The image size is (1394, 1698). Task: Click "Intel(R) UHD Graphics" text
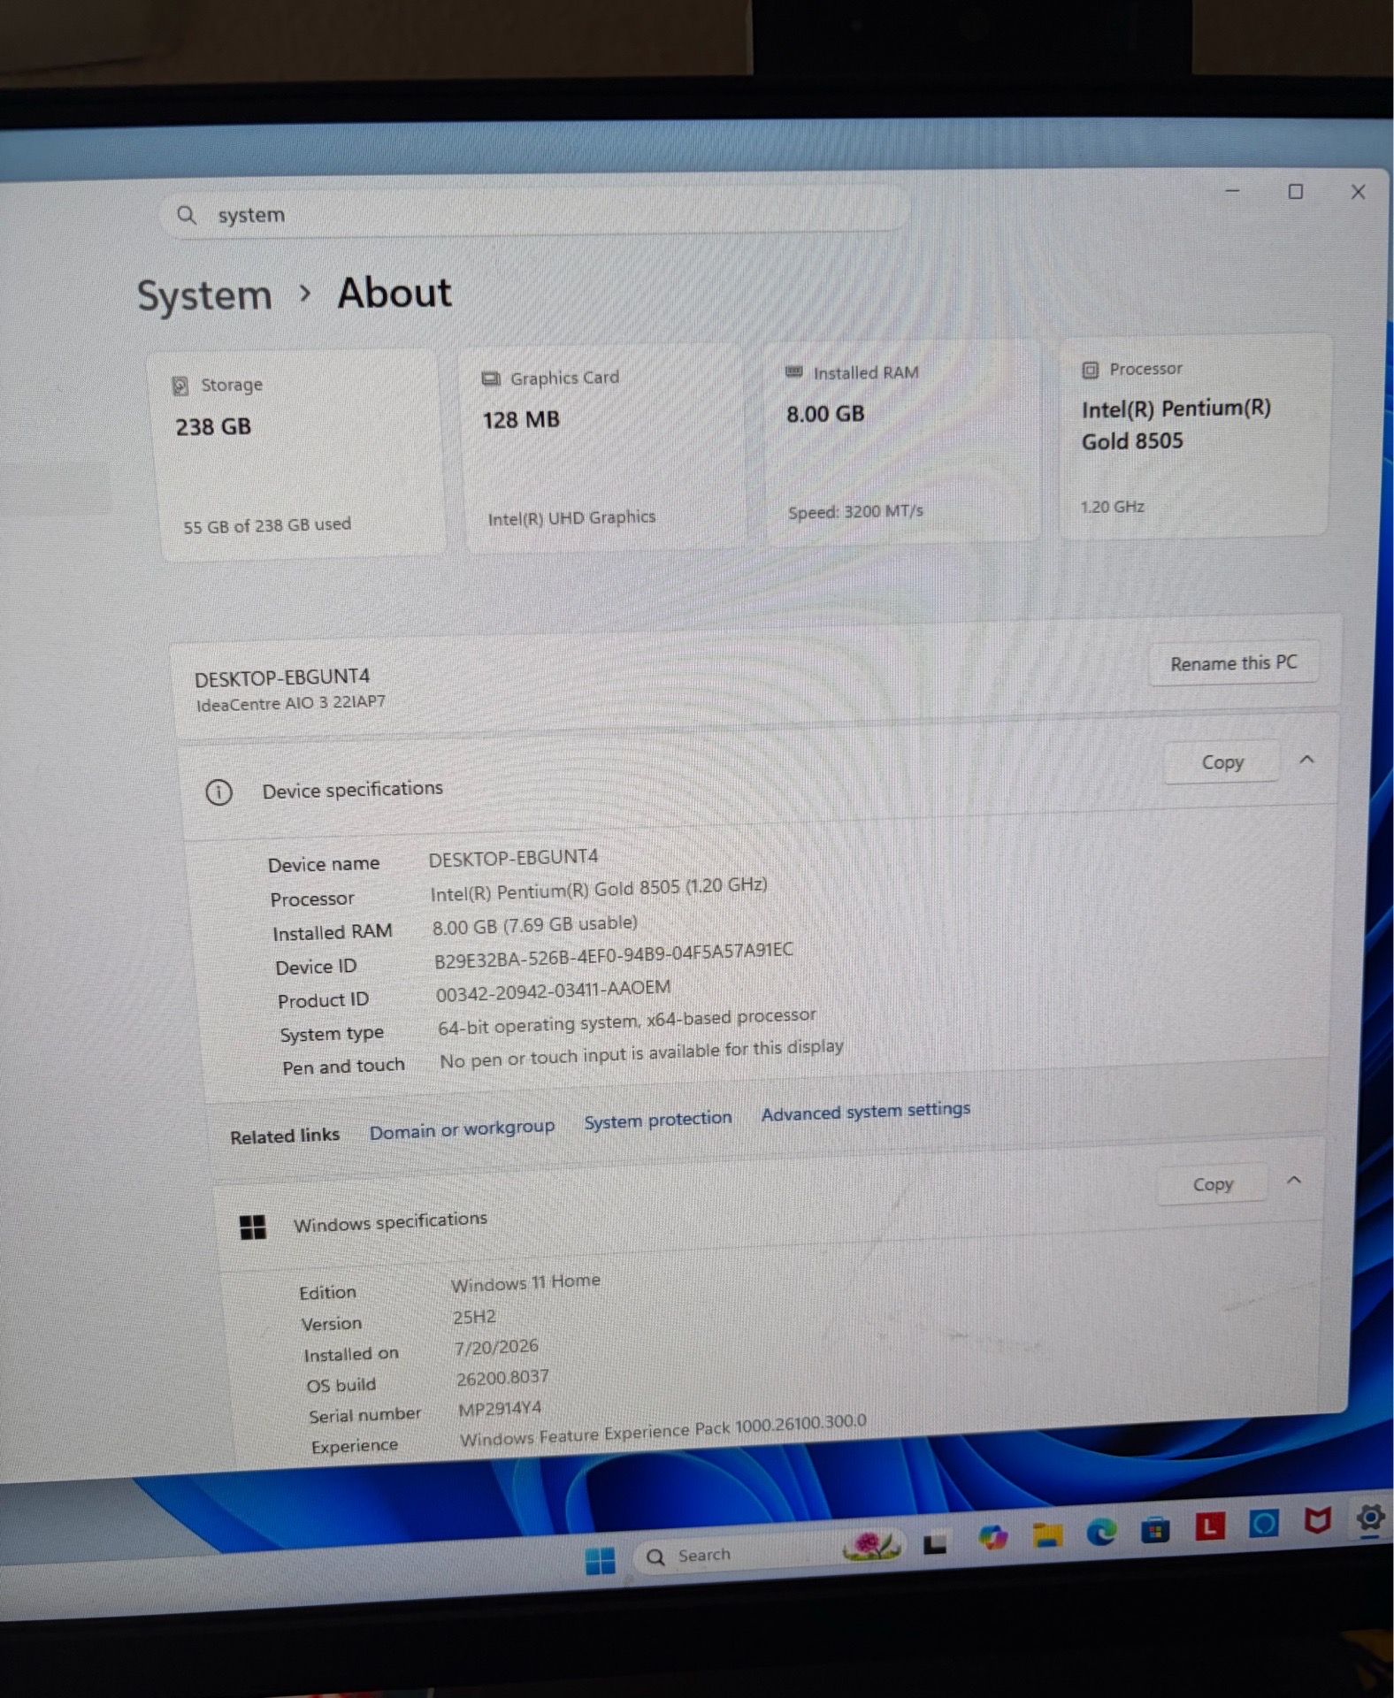point(571,518)
